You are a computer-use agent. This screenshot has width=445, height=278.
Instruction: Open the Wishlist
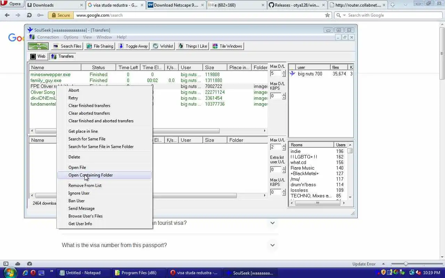[x=163, y=46]
